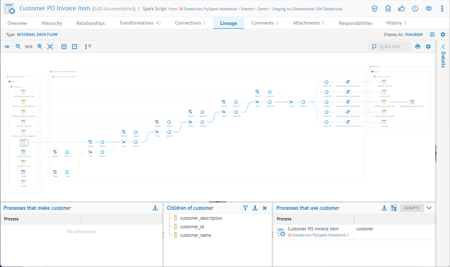Click the thumbs up endorse icon
Viewport: 450px width, 267px height.
(x=402, y=9)
